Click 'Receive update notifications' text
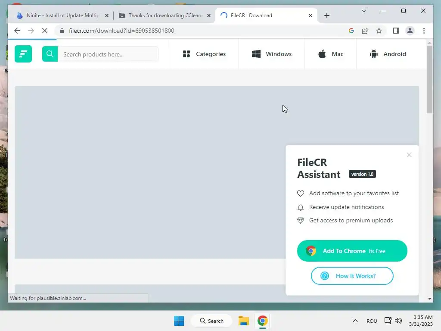The height and width of the screenshot is (331, 441). tap(346, 207)
